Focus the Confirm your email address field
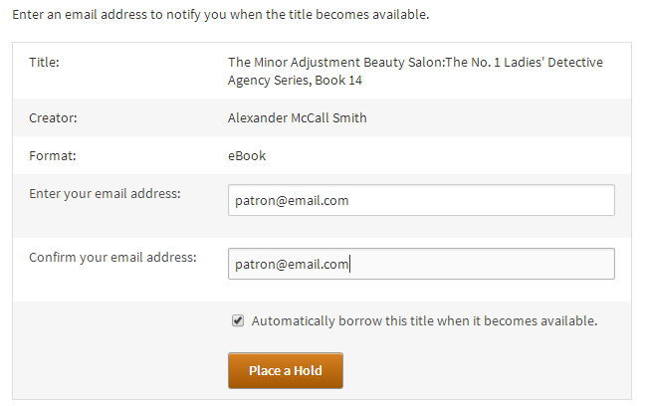 pos(421,264)
